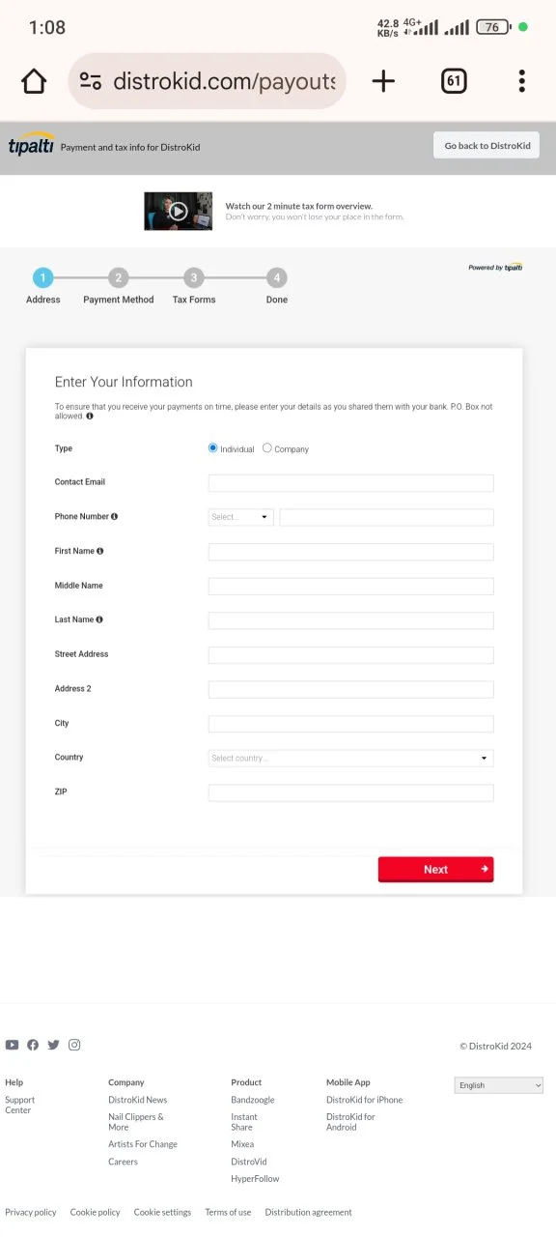The height and width of the screenshot is (1237, 556).
Task: Open the Support Center footer link
Action: click(x=20, y=1105)
